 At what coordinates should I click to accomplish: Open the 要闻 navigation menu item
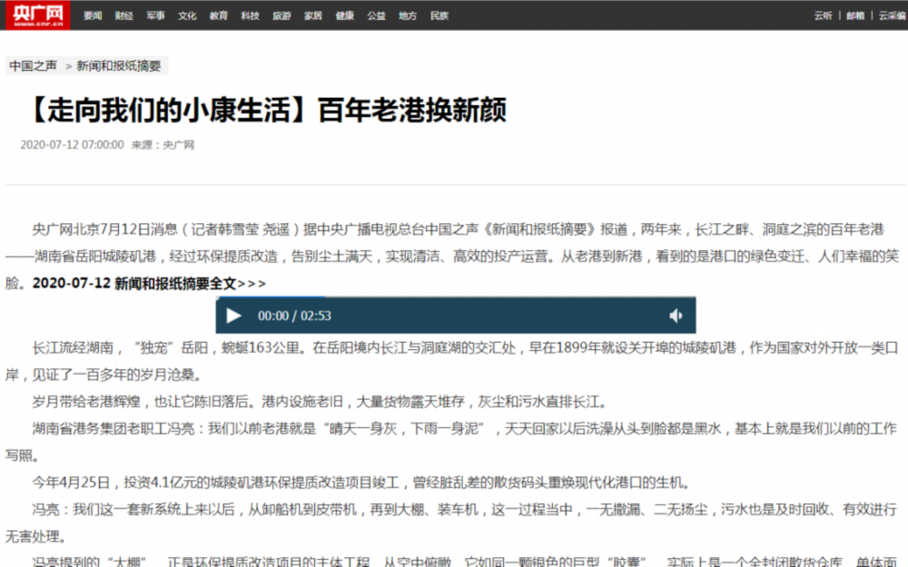[93, 15]
